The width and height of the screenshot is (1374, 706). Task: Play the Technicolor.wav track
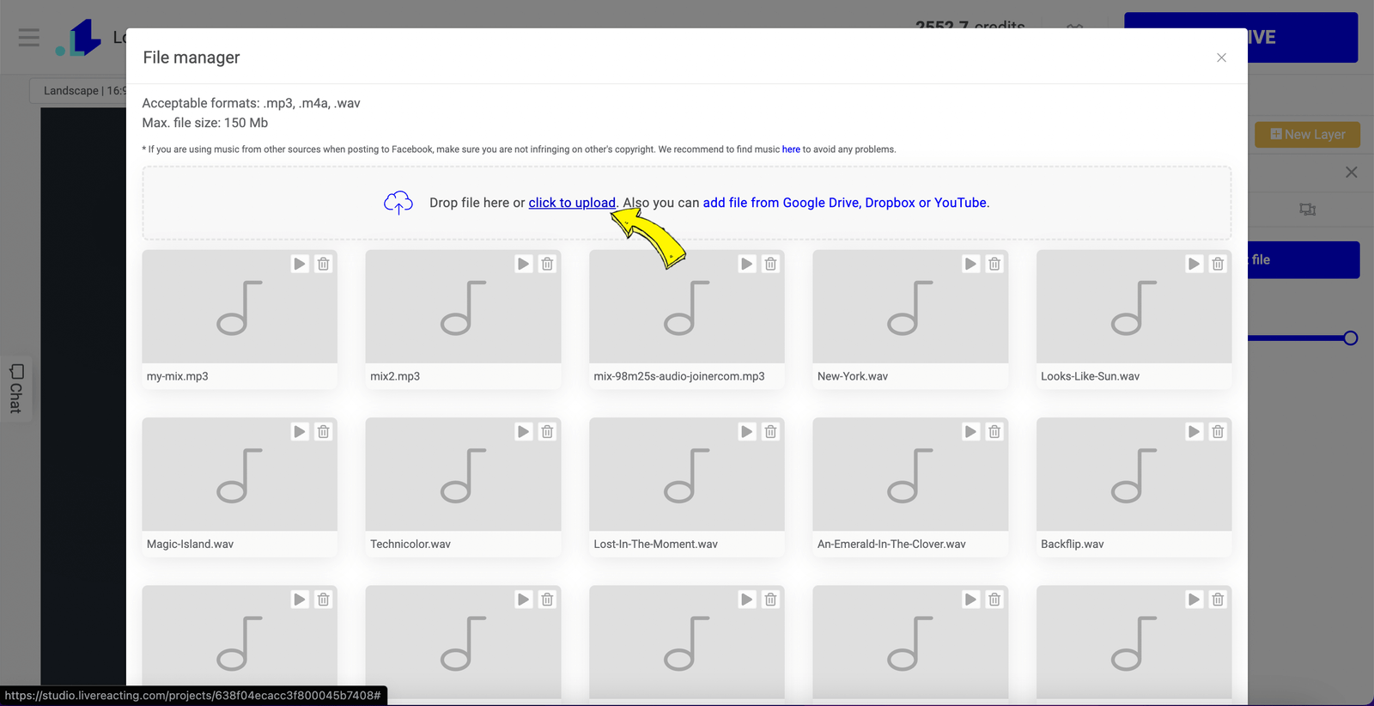tap(524, 431)
